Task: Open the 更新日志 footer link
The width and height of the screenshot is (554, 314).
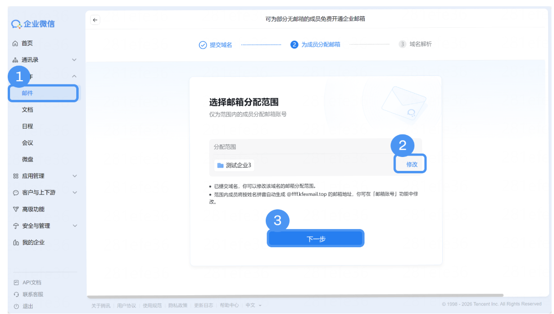Action: click(x=203, y=305)
